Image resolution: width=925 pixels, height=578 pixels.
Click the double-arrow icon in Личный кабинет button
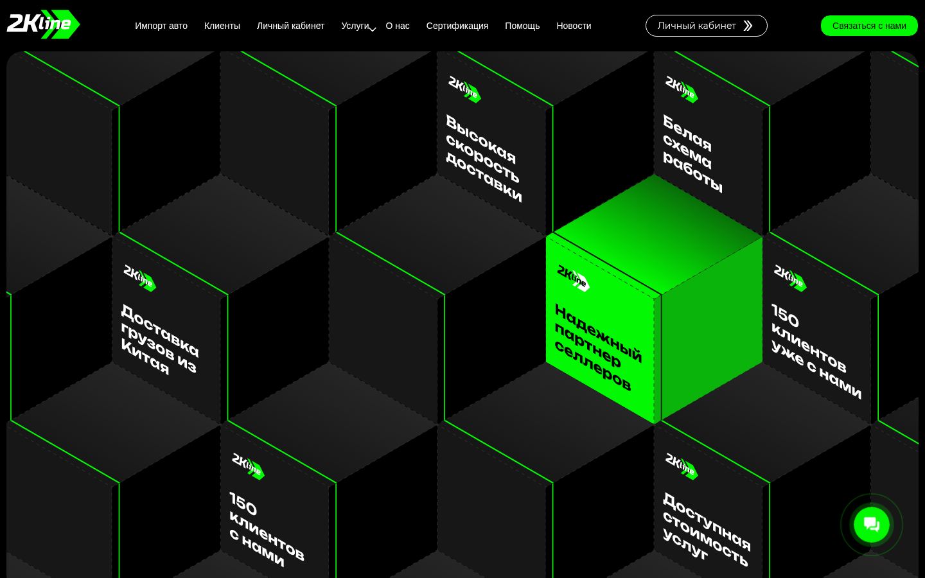click(748, 26)
